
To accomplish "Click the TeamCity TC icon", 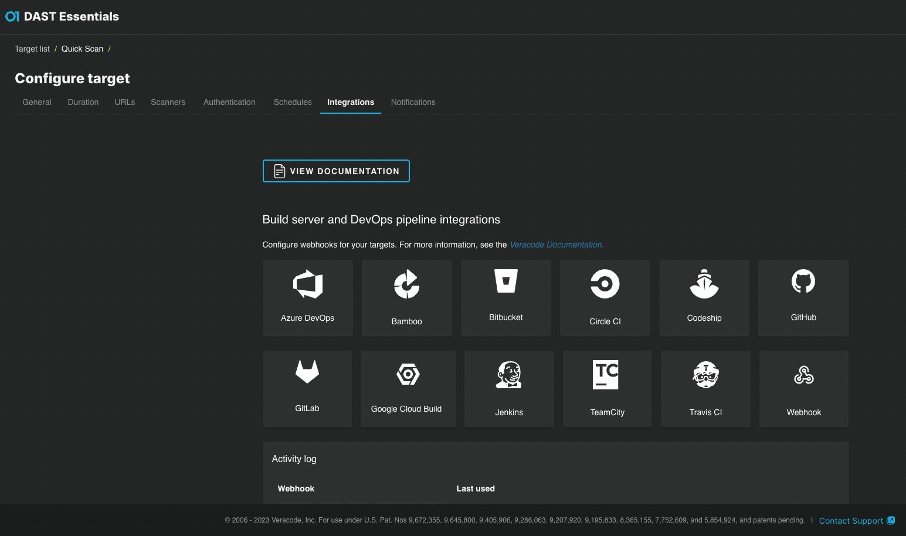I will coord(606,375).
